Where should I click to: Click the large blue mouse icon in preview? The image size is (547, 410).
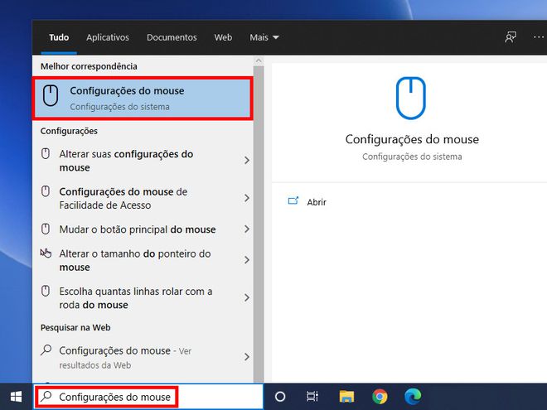(411, 98)
